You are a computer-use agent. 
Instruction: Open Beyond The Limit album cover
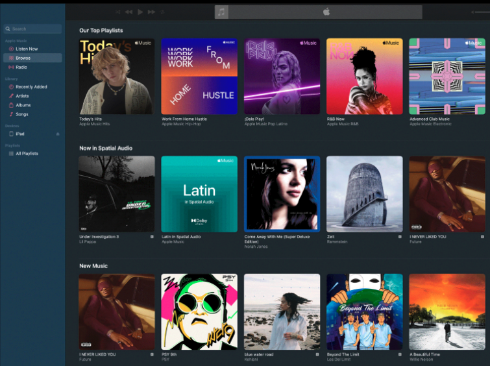click(365, 312)
